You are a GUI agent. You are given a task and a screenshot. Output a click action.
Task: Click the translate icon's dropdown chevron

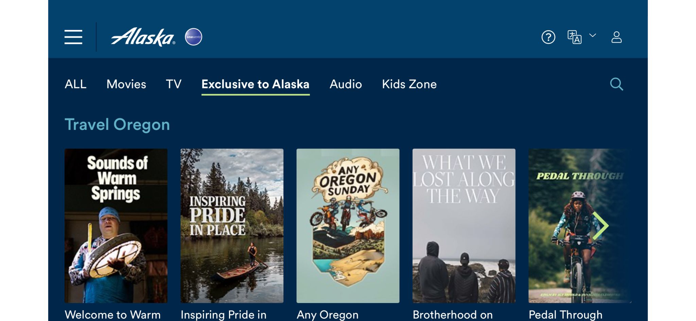[593, 35]
